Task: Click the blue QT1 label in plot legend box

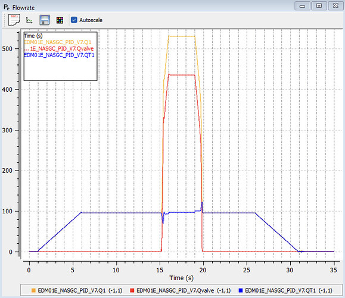Action: pos(59,55)
